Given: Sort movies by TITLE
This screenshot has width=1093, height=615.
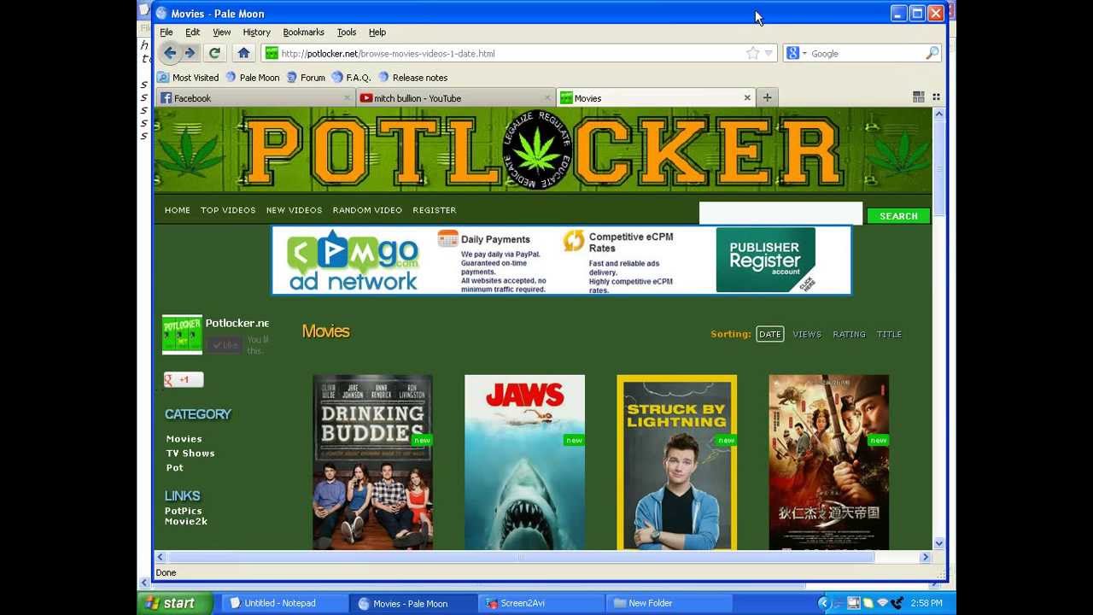Looking at the screenshot, I should pos(889,334).
